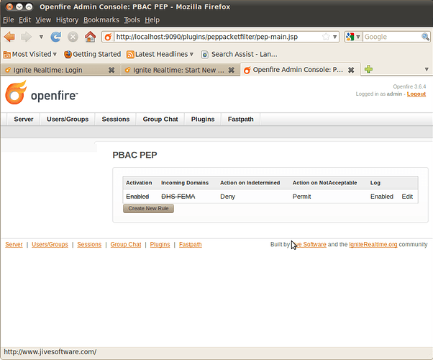Open the Sessions navigation tab
This screenshot has height=360, width=433.
(x=115, y=120)
